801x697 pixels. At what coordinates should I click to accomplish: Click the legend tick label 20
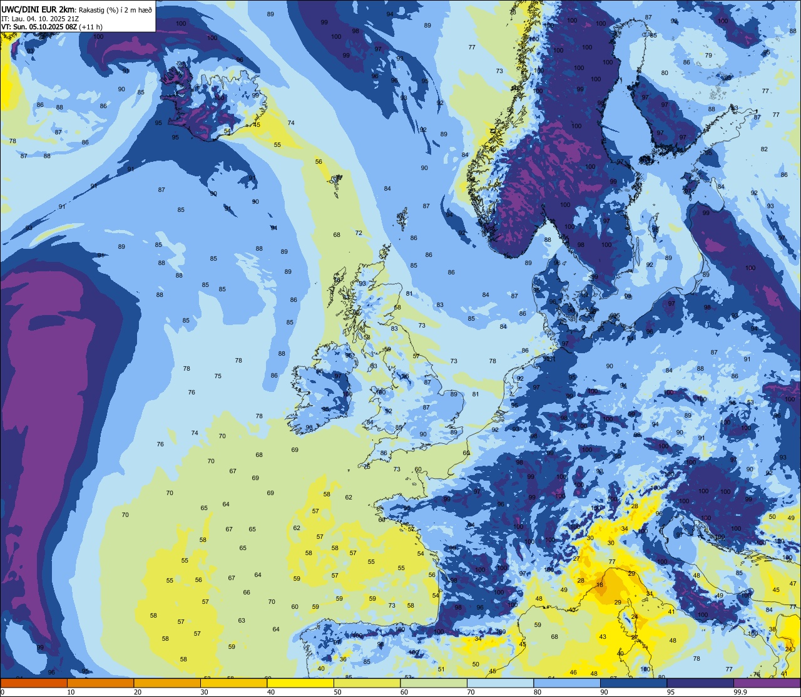(138, 692)
